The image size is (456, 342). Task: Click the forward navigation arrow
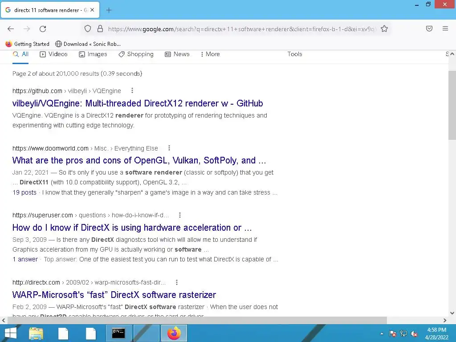27,29
